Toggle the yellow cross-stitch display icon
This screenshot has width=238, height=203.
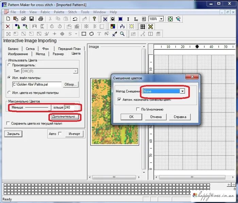point(150,27)
